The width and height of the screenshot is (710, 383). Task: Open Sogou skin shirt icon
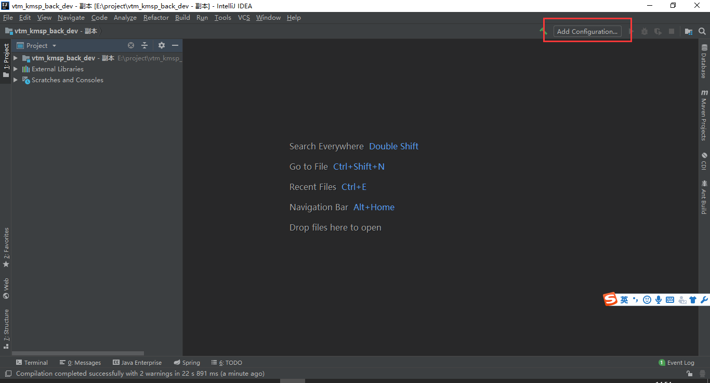point(693,300)
